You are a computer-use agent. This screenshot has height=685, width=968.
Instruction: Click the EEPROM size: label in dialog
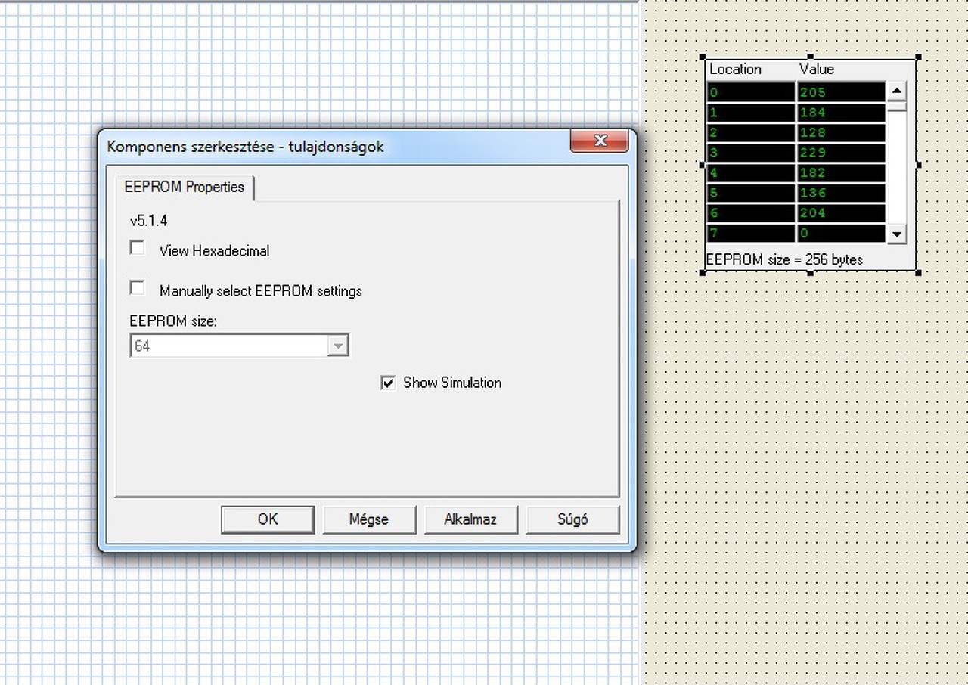point(173,321)
